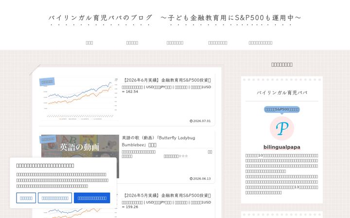Click the clock icon beside 2026.07.01
The image size is (350, 218).
pyautogui.click(x=191, y=121)
